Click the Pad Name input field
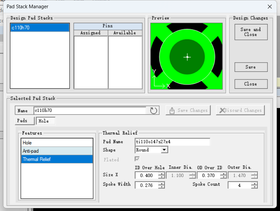280x211 pixels. pos(172,142)
